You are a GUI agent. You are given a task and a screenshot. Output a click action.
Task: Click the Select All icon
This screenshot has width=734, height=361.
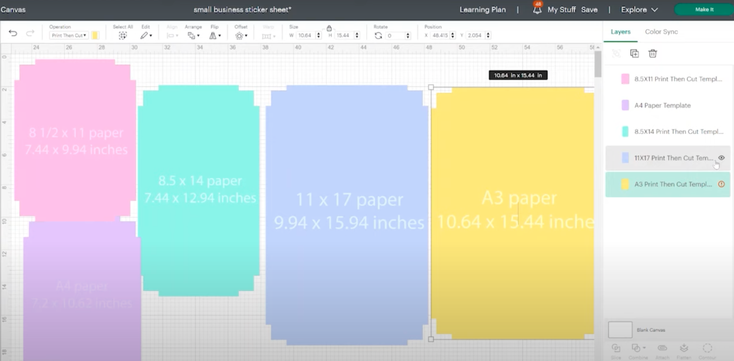coord(123,34)
